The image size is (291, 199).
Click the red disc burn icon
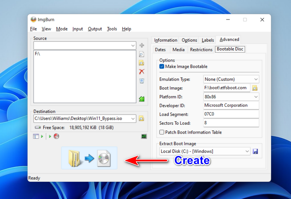[x=56, y=136]
